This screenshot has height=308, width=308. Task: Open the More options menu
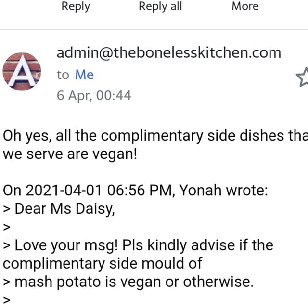tap(245, 6)
